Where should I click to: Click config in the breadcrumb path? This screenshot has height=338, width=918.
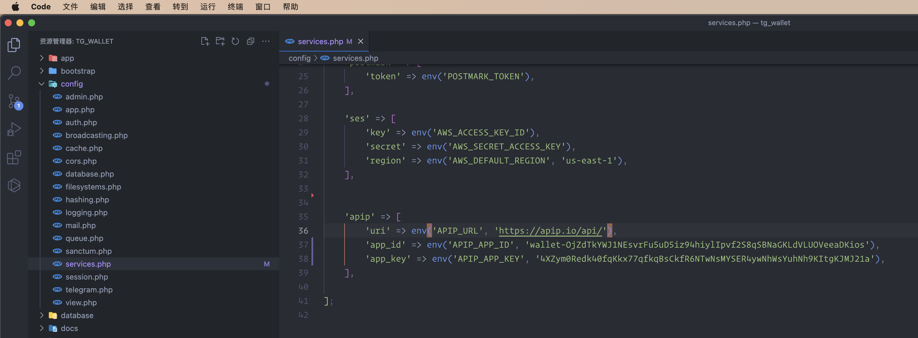point(299,58)
